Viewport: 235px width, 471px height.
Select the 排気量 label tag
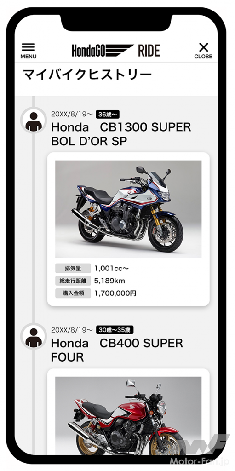(73, 268)
